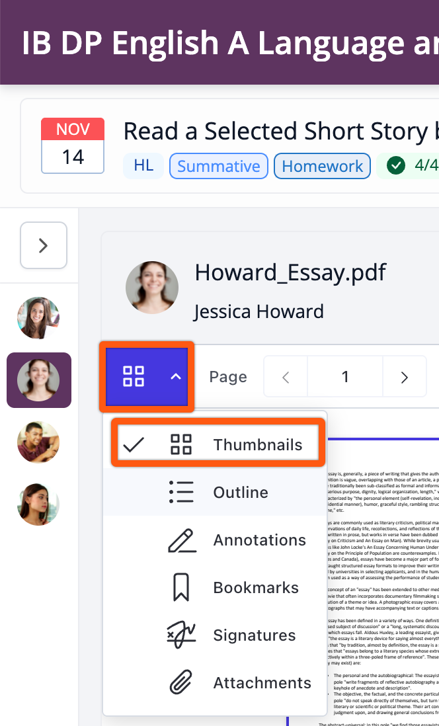Open the sidebar view dropdown button
The image size is (439, 726).
[146, 376]
